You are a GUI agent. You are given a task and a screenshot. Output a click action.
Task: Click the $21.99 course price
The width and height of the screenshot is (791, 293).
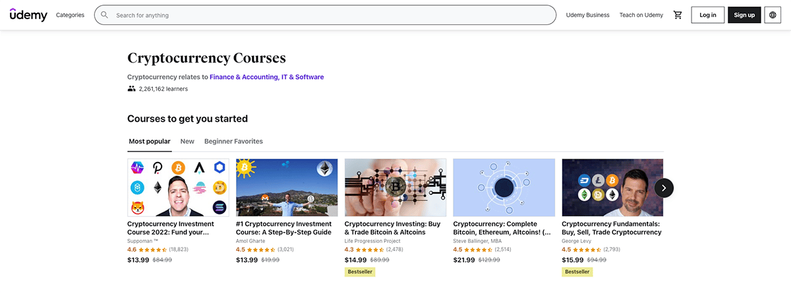(x=464, y=260)
